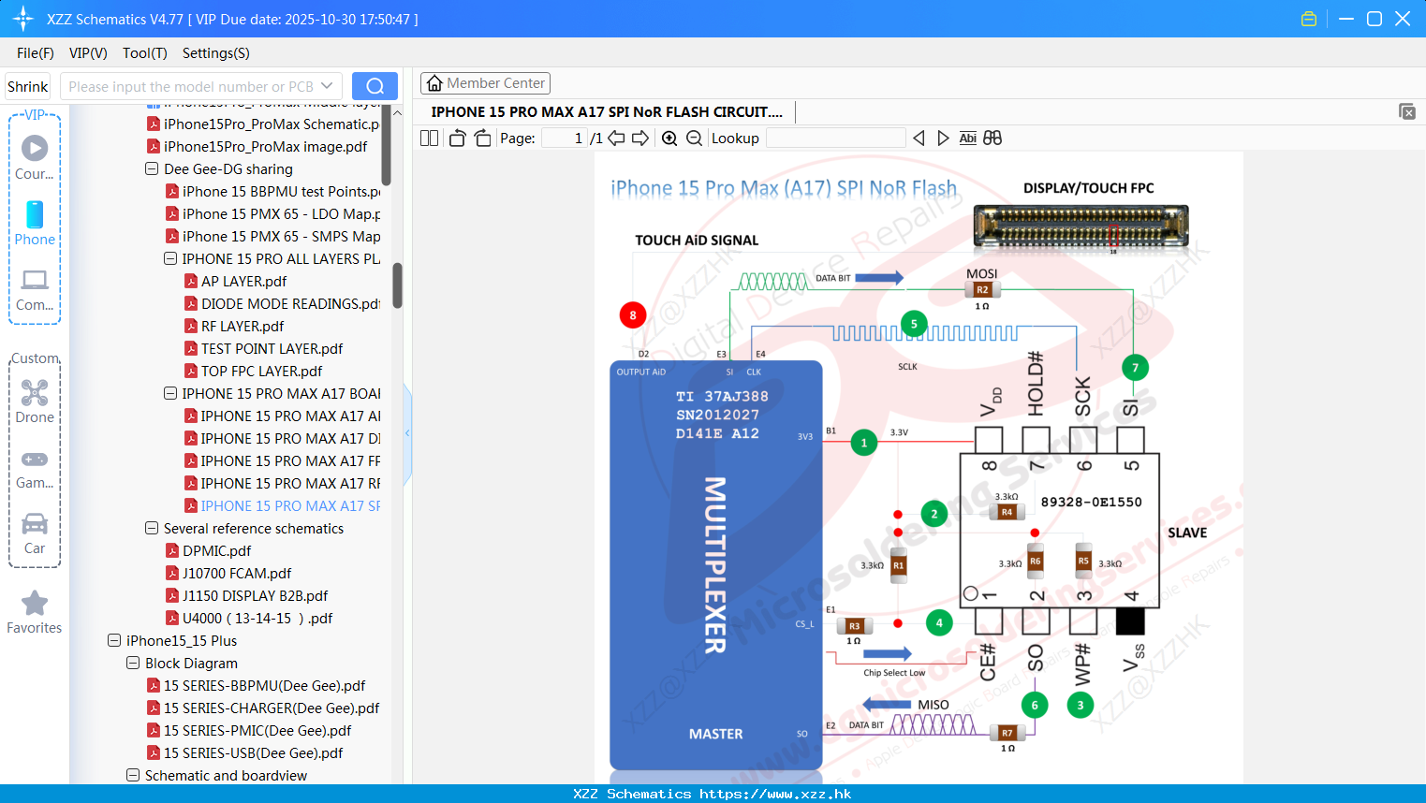This screenshot has height=803, width=1426.
Task: Go to next page arrow
Action: pos(640,139)
